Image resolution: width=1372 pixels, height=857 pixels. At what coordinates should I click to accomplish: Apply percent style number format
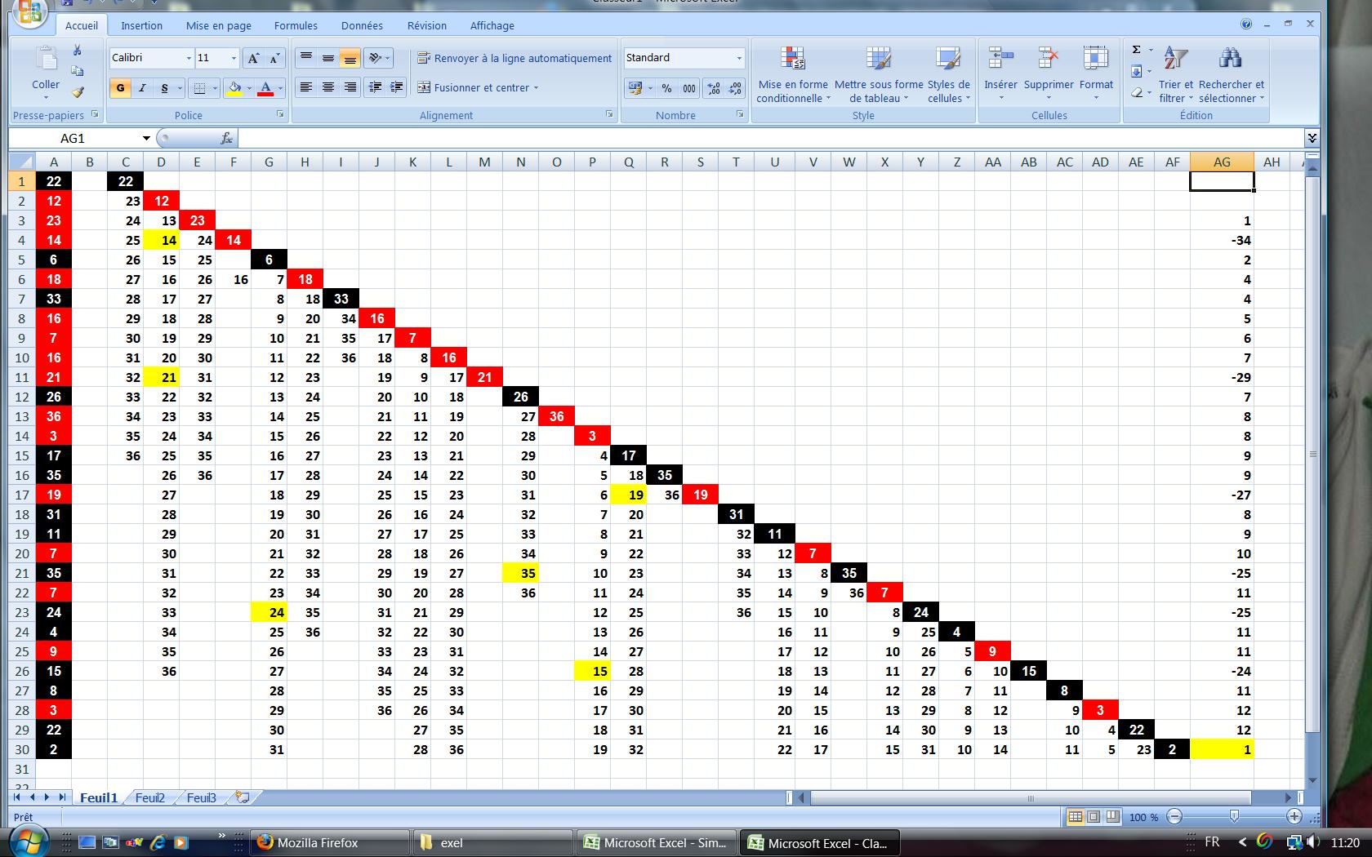666,88
